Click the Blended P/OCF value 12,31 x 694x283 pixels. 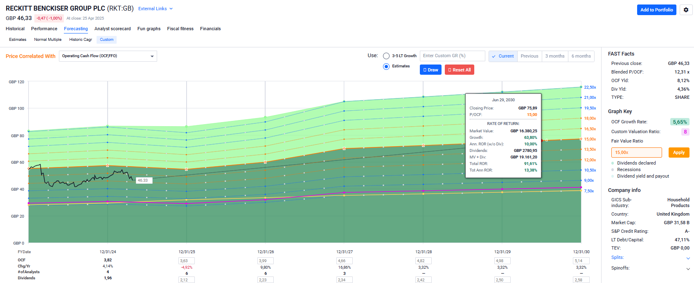click(682, 72)
